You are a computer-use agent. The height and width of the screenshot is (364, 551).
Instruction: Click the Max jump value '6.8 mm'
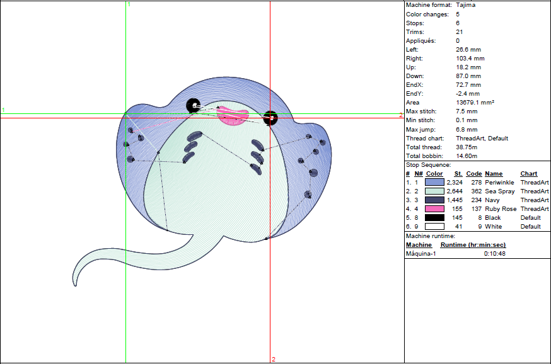[467, 130]
